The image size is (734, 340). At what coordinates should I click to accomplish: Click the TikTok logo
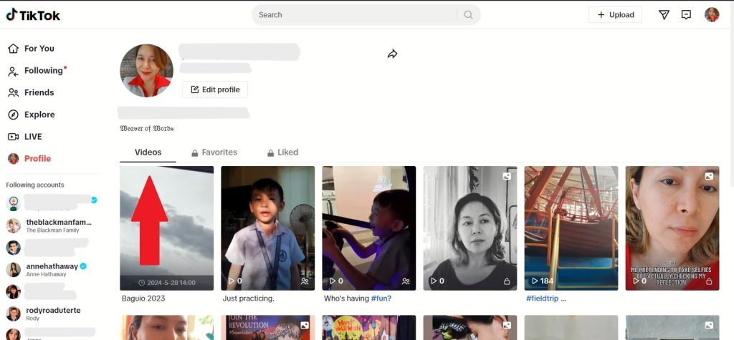pyautogui.click(x=33, y=15)
